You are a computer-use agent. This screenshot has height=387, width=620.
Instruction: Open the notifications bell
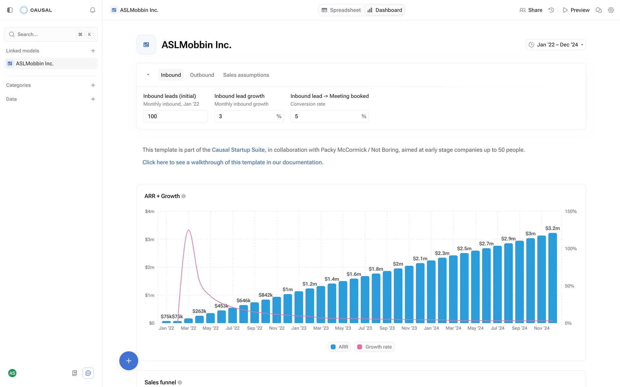pos(93,10)
